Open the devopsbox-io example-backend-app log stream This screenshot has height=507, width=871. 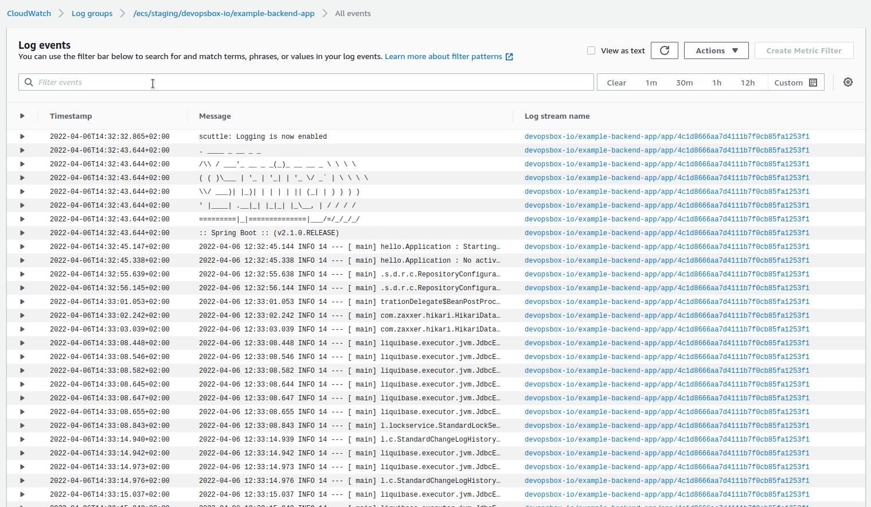coord(667,136)
